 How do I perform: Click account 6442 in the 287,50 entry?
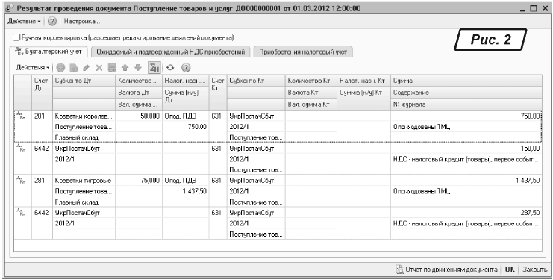point(42,213)
